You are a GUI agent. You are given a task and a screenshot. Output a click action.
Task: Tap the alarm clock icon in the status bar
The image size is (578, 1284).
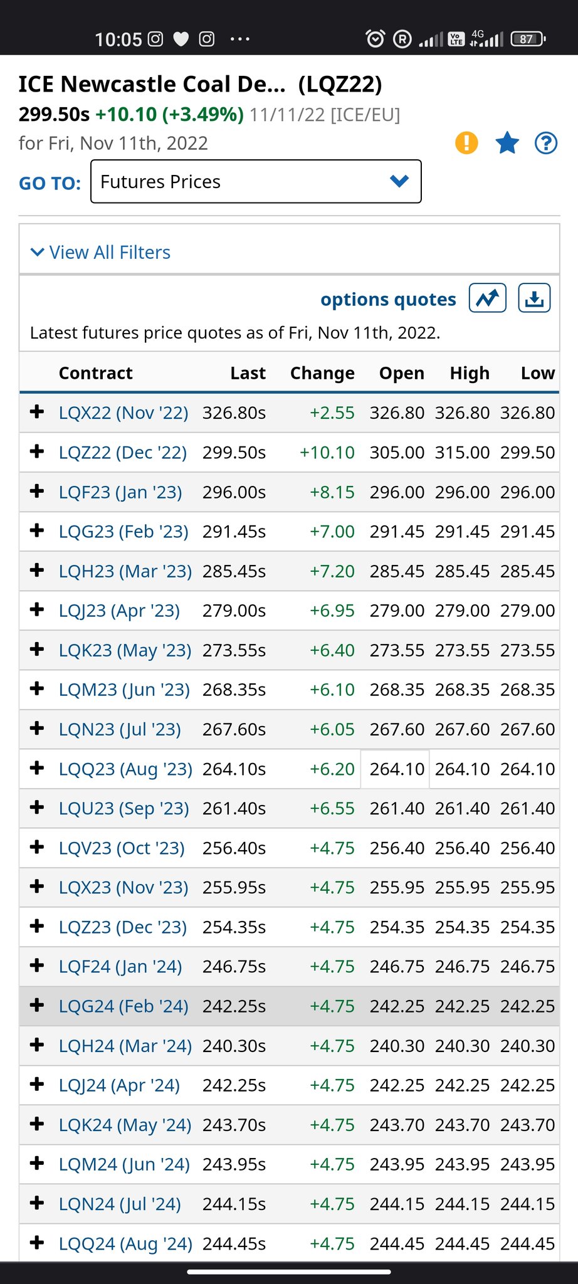[375, 39]
